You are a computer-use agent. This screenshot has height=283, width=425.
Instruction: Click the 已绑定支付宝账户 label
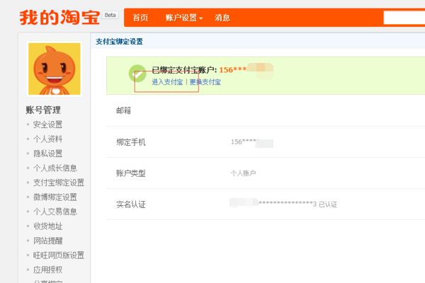click(x=184, y=70)
